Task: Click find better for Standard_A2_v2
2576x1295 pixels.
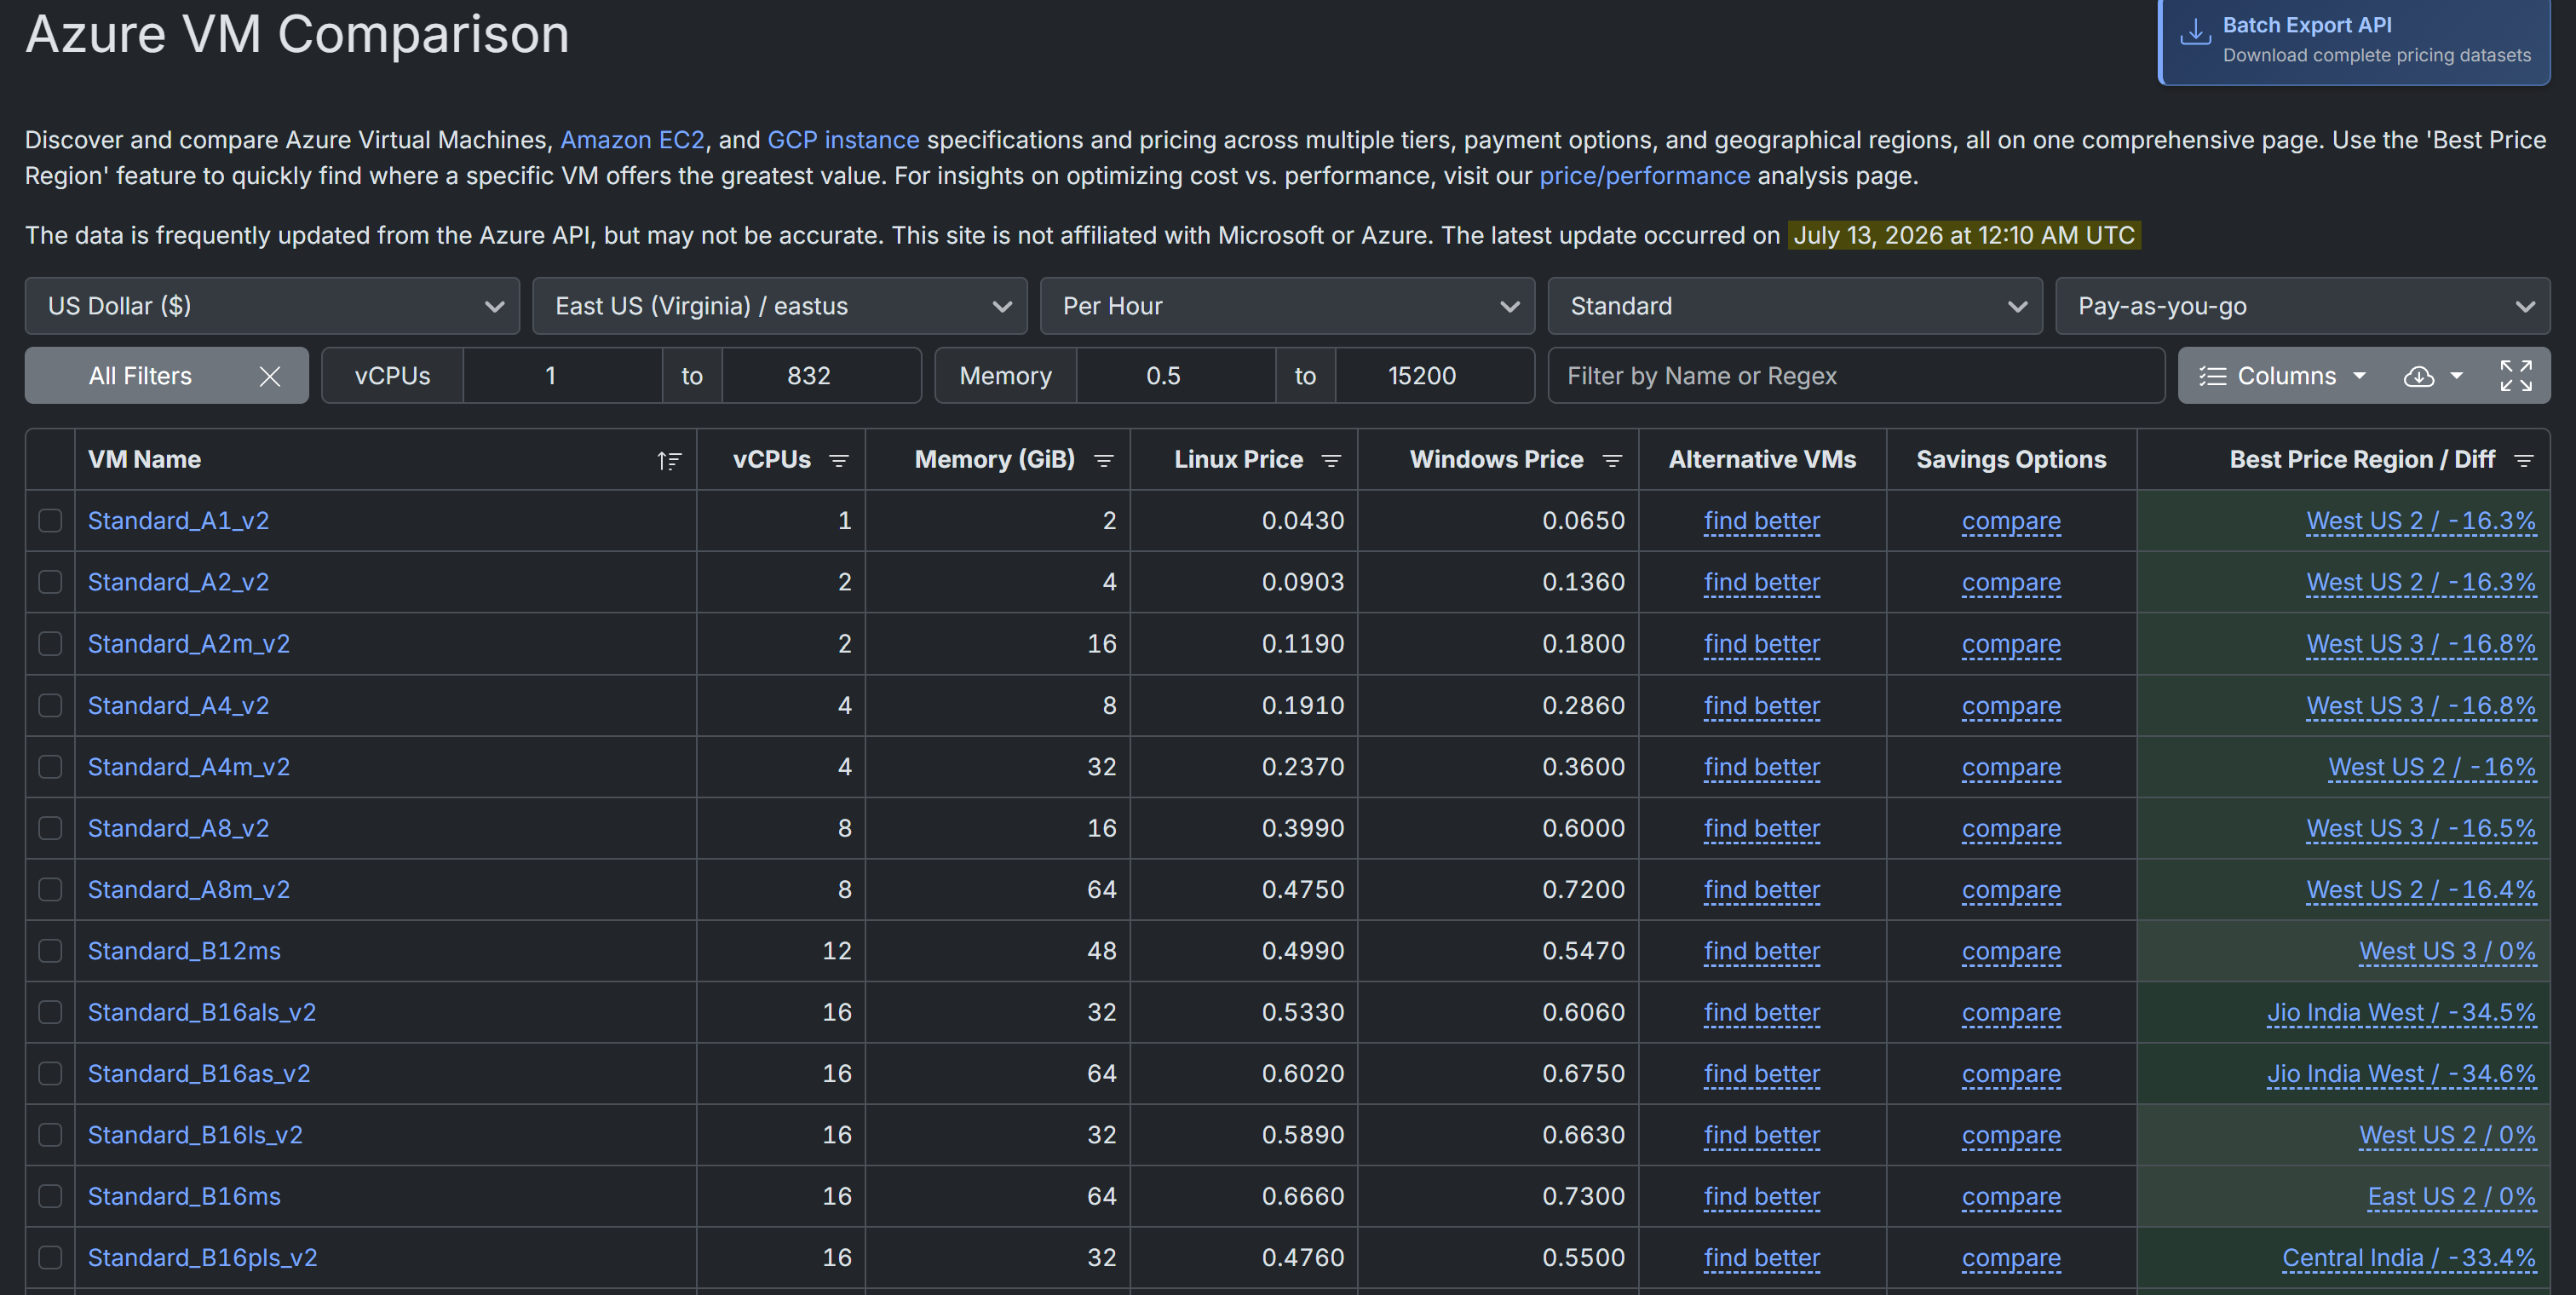Action: (x=1762, y=582)
